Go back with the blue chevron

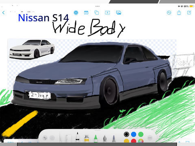pyautogui.click(x=4, y=13)
